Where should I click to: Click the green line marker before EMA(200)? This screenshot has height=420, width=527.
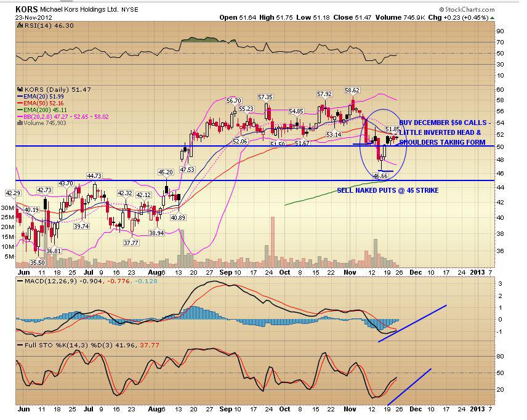[x=20, y=110]
